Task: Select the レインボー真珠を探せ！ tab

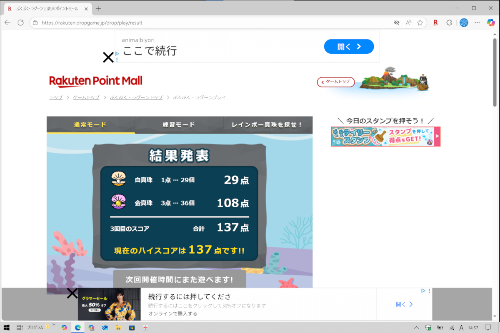Action: tap(267, 125)
